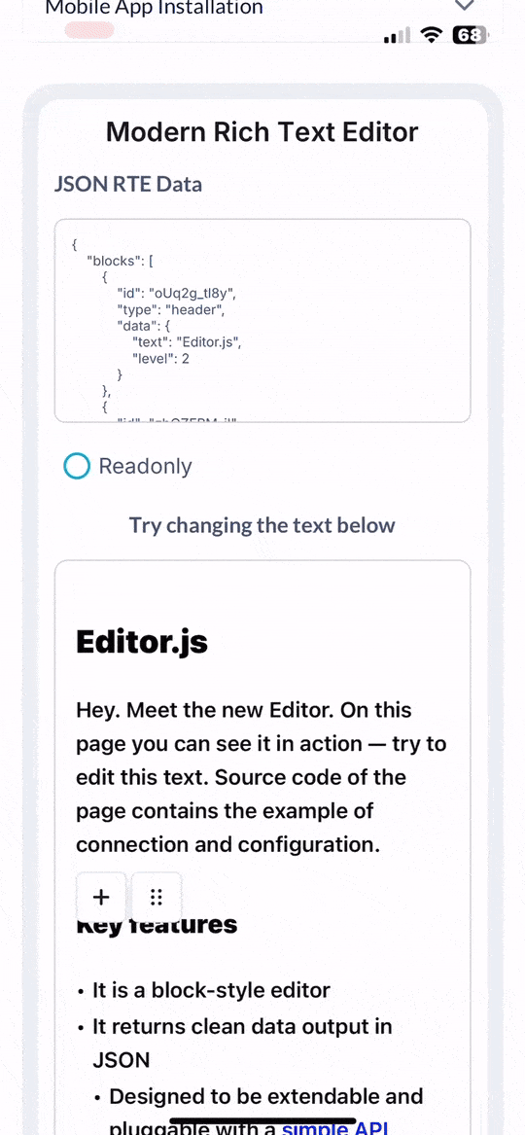Click the "Designed to be extendable" nested item
Viewport: 525px width, 1135px height.
point(265,1096)
